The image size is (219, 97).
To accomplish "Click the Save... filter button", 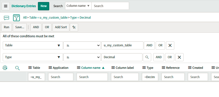I will (20, 27).
